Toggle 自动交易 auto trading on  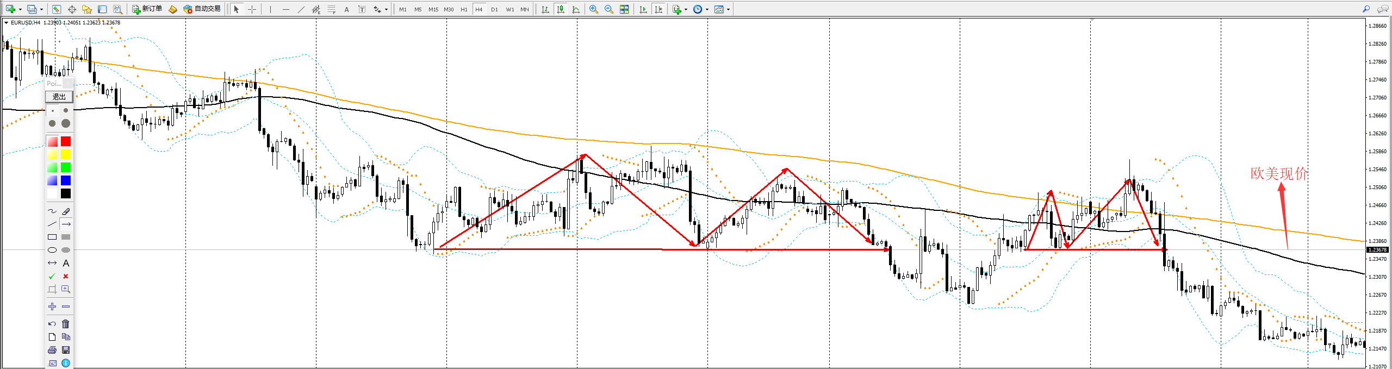(202, 9)
